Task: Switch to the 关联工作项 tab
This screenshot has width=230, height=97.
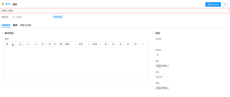Action: tap(26, 25)
